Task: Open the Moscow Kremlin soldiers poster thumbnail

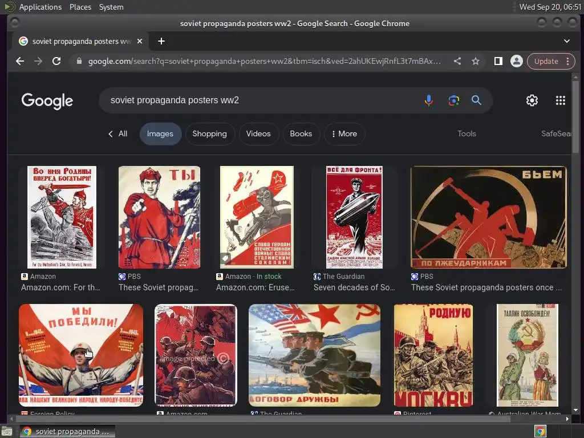Action: click(x=433, y=355)
